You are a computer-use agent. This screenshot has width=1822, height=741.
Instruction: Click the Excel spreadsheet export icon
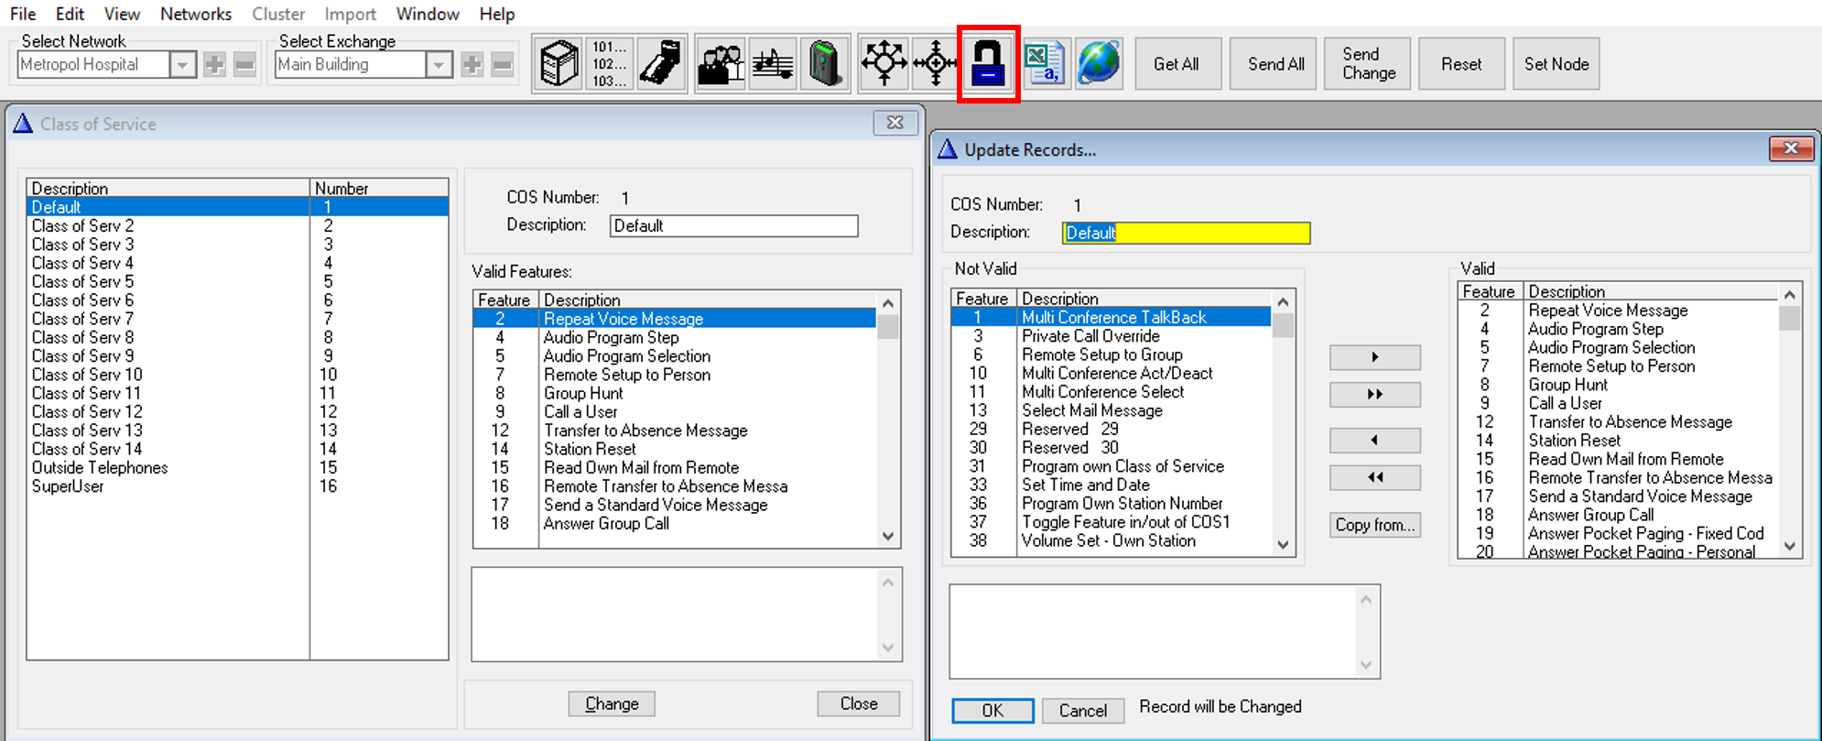point(1045,64)
